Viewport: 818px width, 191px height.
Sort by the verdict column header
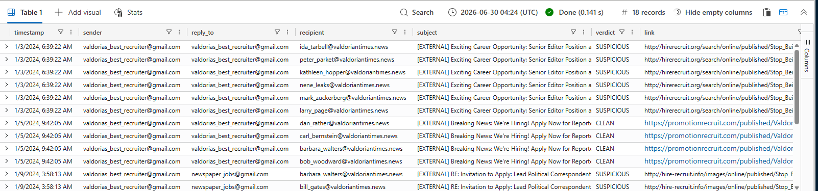(x=605, y=32)
